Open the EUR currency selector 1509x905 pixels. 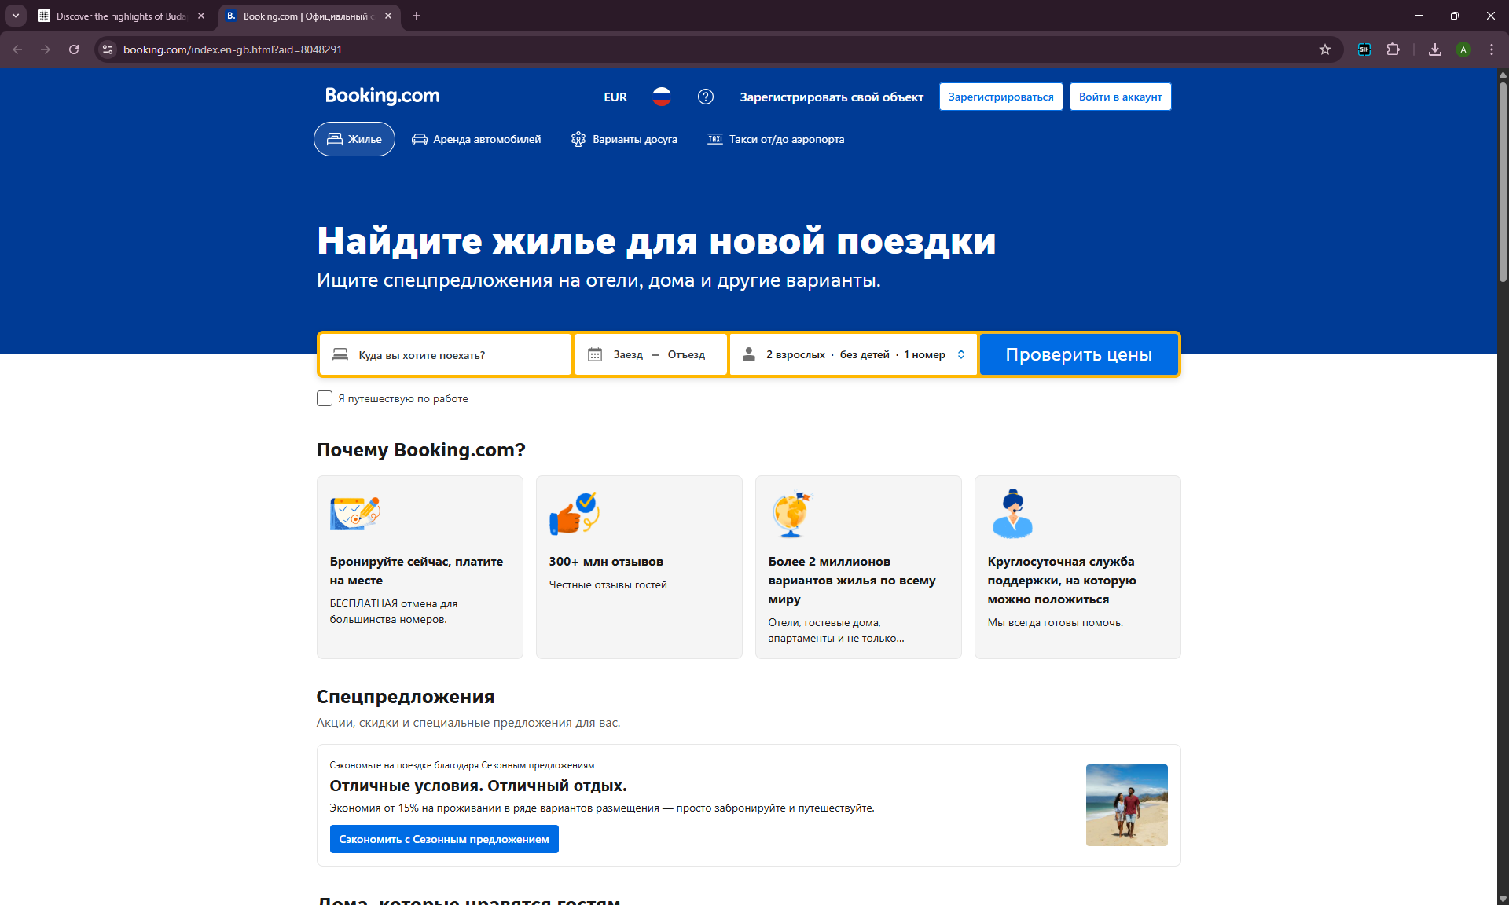[x=615, y=97]
